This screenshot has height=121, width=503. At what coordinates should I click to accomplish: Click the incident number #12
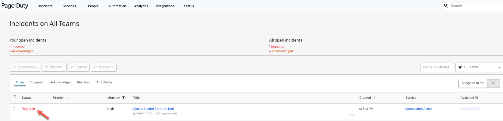pyautogui.click(x=352, y=115)
